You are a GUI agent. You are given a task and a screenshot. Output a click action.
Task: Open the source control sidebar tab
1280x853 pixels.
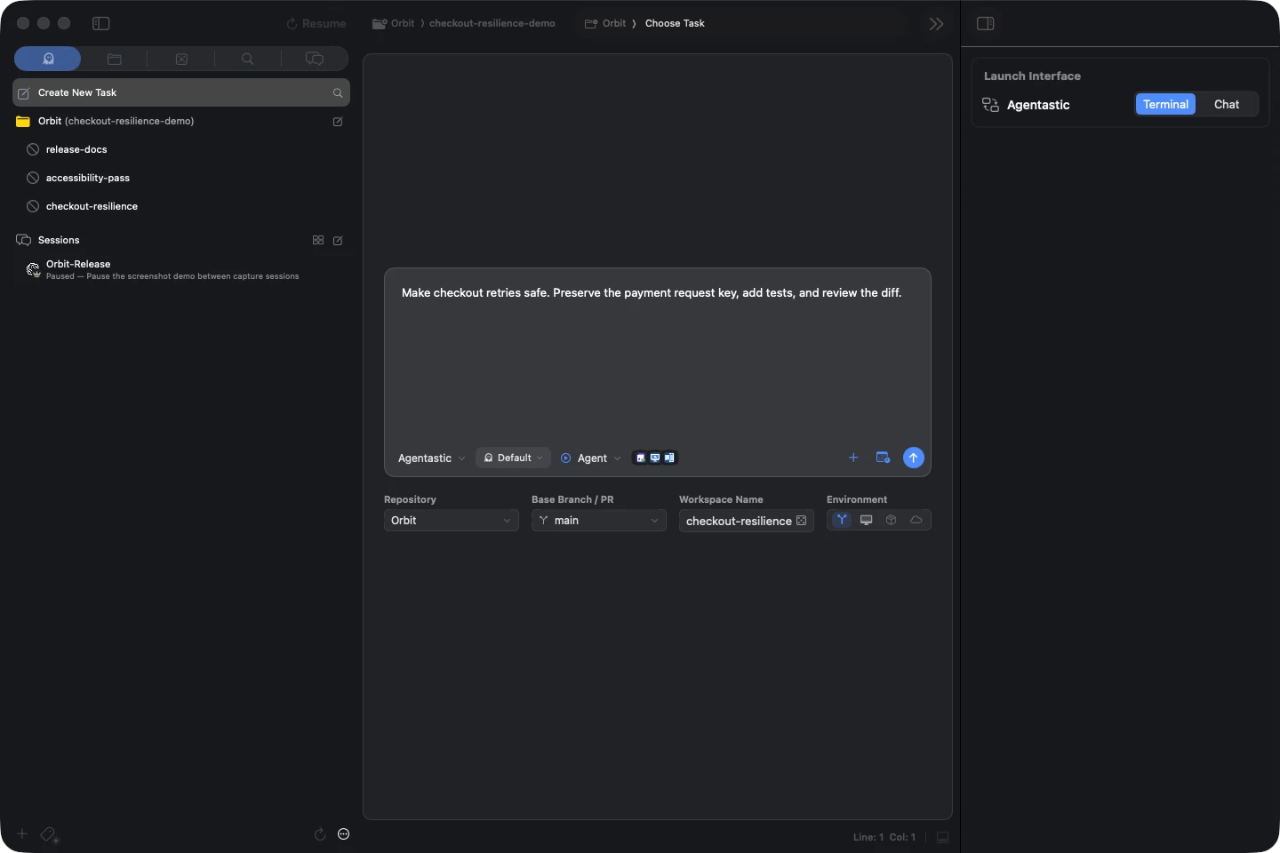[181, 59]
